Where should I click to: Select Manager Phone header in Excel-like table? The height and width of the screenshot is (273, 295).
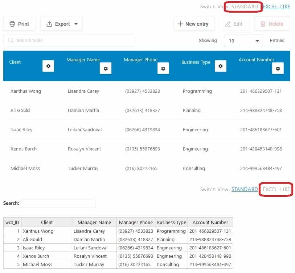pyautogui.click(x=136, y=222)
